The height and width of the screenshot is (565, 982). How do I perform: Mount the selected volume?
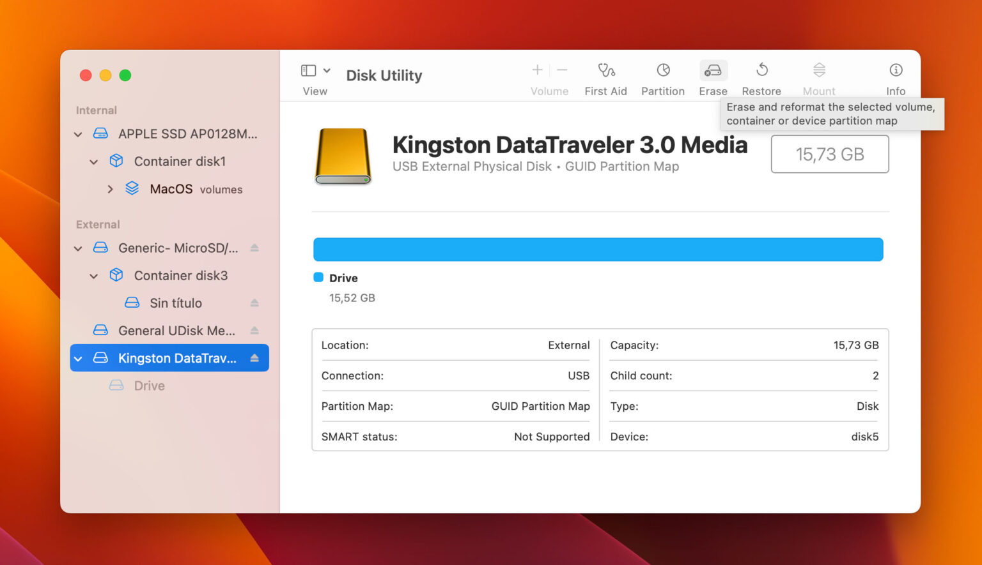(x=818, y=75)
